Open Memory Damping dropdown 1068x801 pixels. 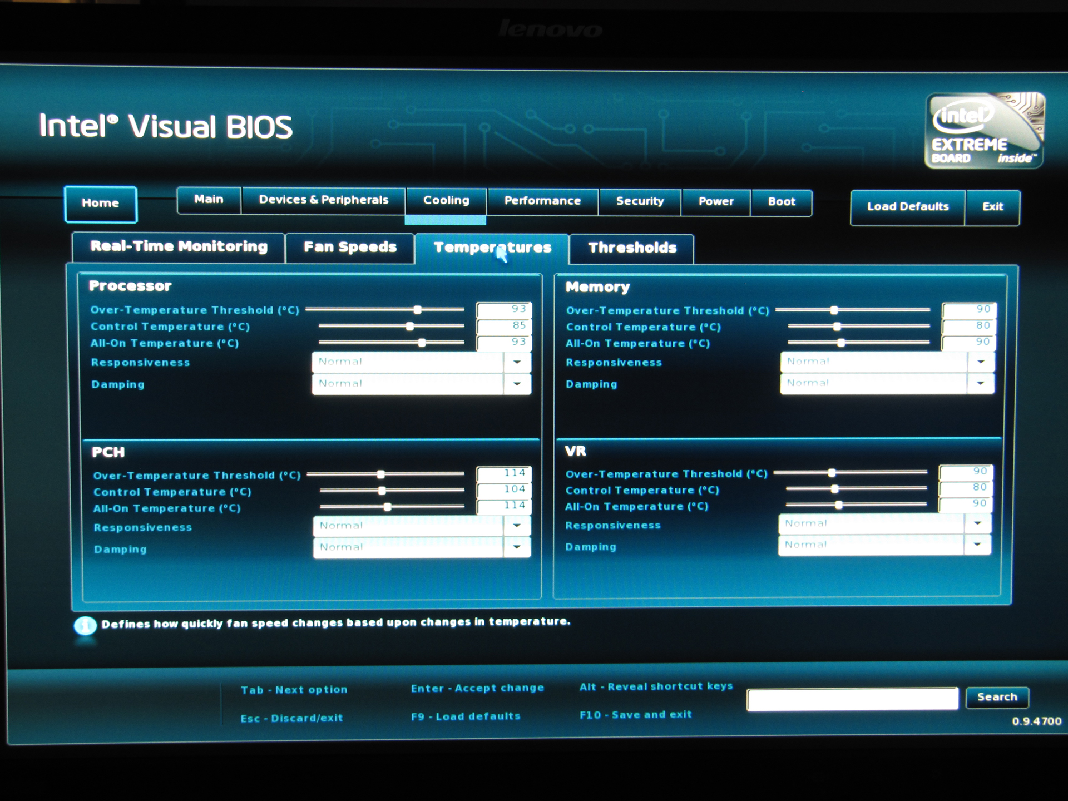tap(887, 383)
